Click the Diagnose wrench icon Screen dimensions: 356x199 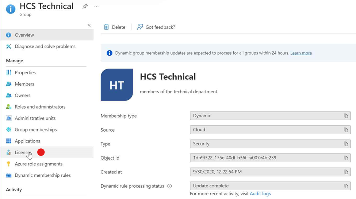click(9, 46)
